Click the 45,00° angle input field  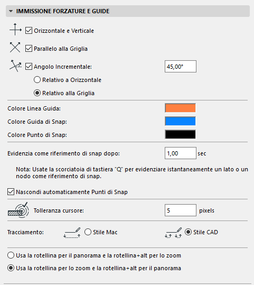pyautogui.click(x=181, y=66)
